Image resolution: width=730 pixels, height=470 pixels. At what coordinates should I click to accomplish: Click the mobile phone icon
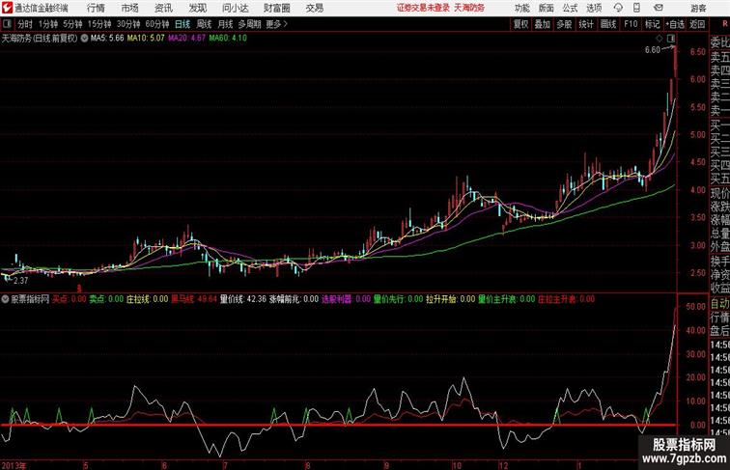point(636,8)
